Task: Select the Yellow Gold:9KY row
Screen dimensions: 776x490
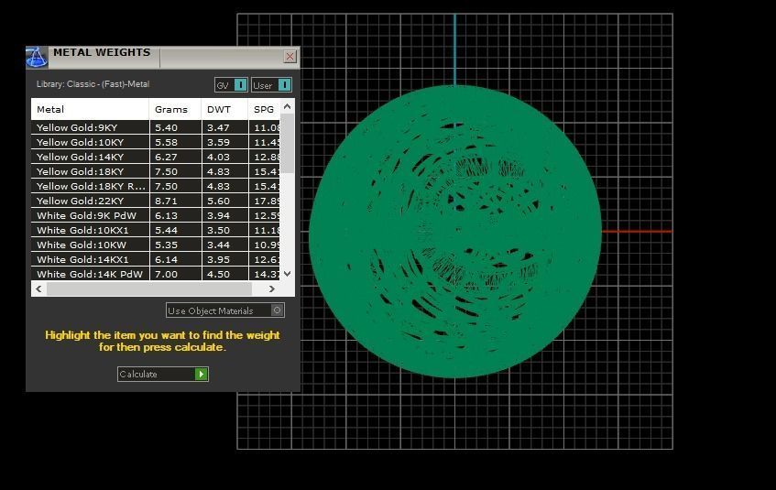Action: click(x=156, y=127)
